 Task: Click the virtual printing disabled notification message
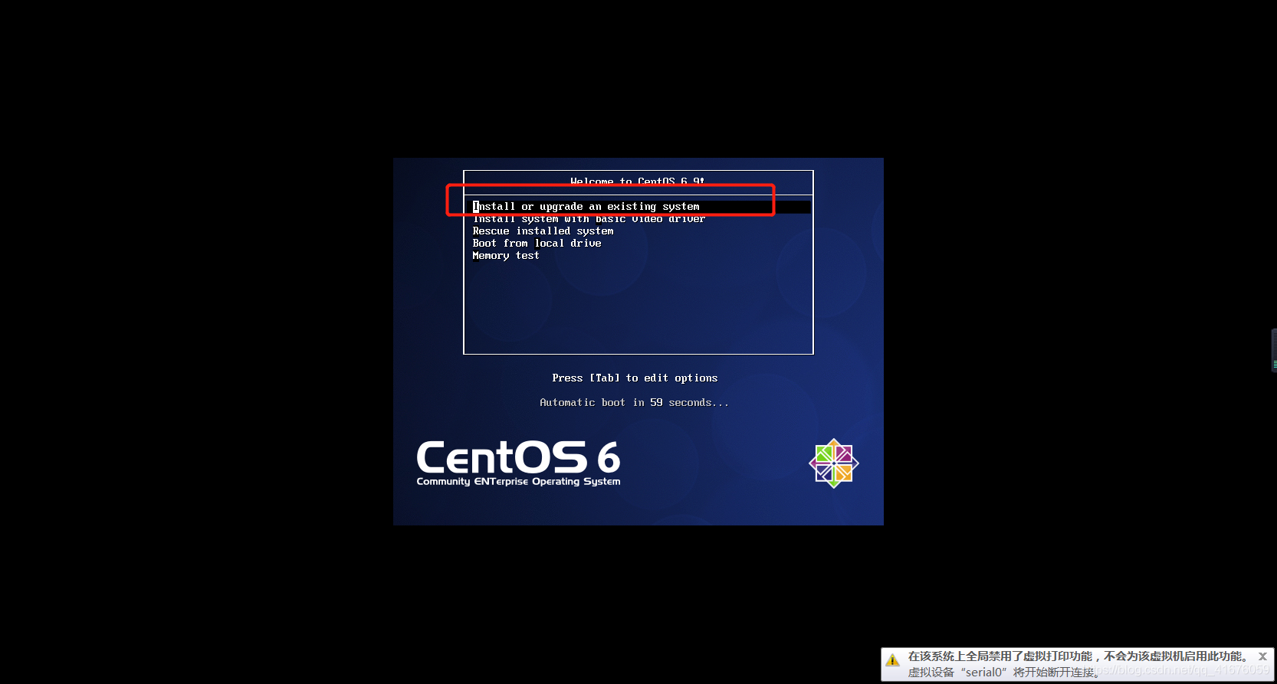(1078, 656)
